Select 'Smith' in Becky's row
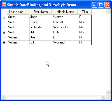The width and height of the screenshot is (112, 101). 18,22
